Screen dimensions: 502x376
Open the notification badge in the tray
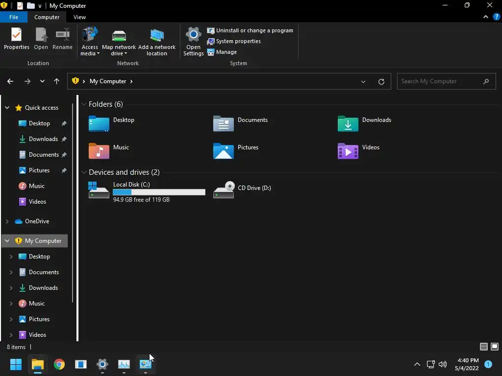[488, 364]
